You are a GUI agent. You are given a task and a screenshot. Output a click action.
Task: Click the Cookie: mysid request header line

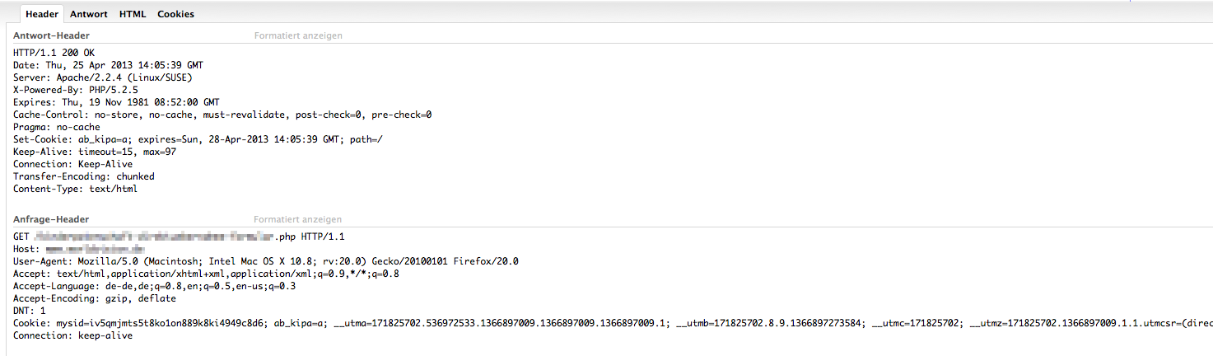coord(576,323)
